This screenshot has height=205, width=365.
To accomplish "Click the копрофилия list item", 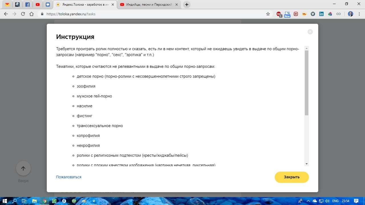I will click(x=88, y=136).
